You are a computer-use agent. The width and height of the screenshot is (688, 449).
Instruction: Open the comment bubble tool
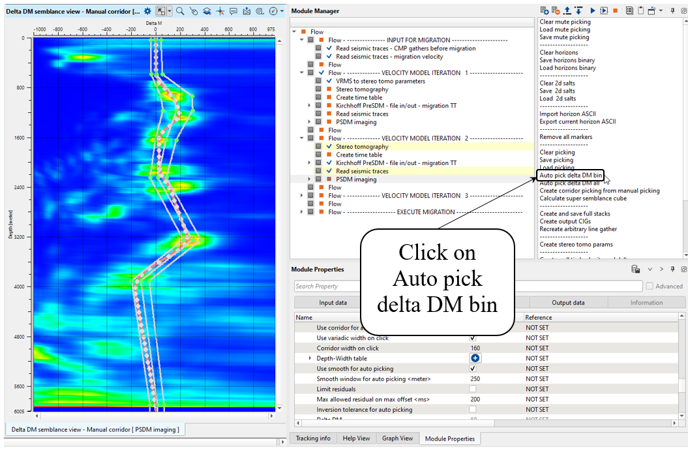coord(233,11)
